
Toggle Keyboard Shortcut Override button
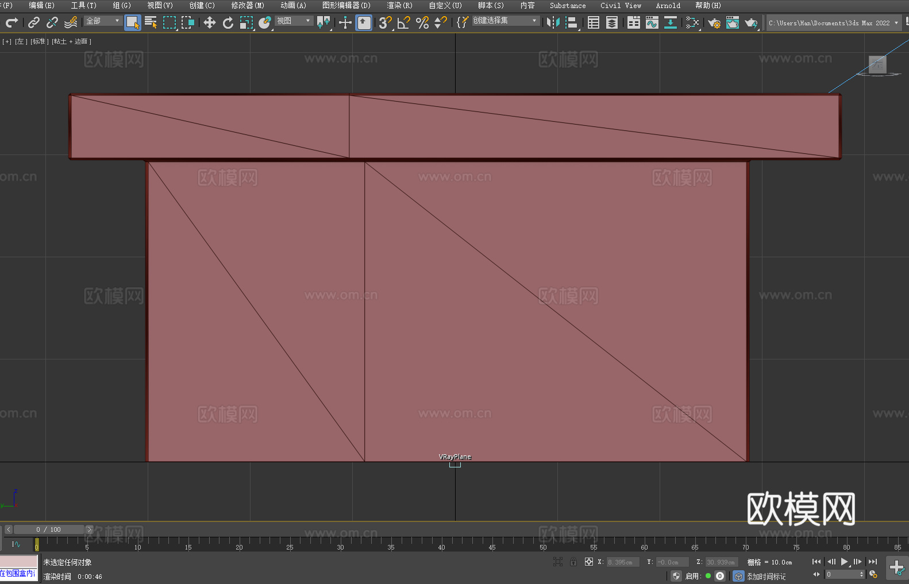(364, 22)
